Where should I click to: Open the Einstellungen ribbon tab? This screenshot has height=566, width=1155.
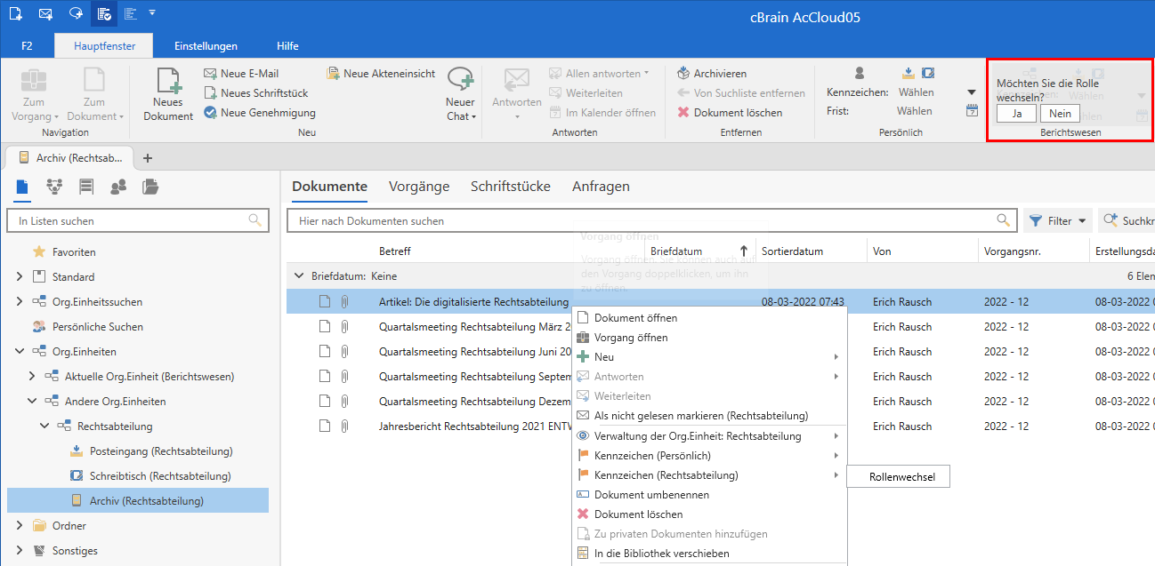(x=206, y=46)
